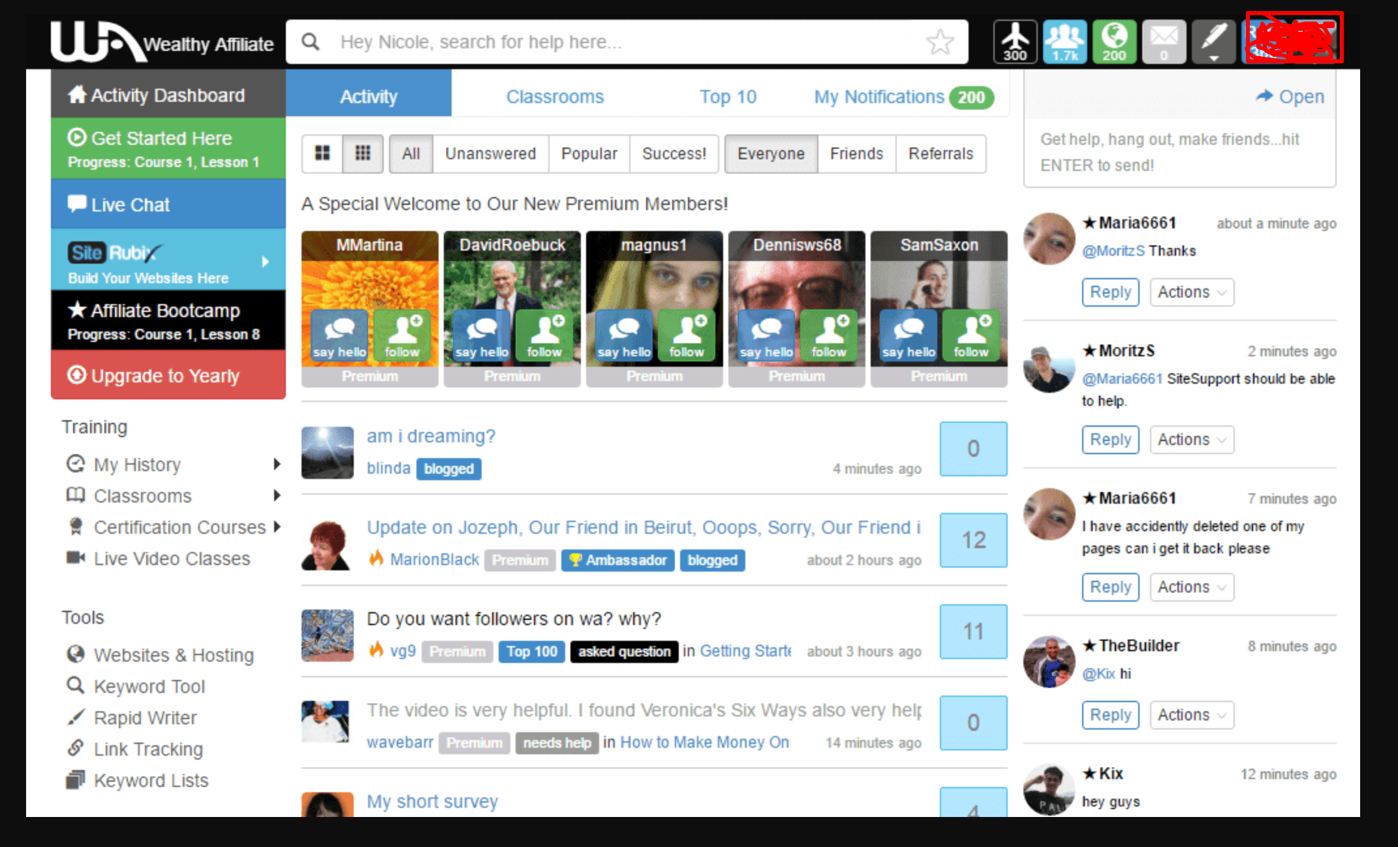The width and height of the screenshot is (1398, 847).
Task: Expand Classrooms submenu in Training
Action: 277,495
